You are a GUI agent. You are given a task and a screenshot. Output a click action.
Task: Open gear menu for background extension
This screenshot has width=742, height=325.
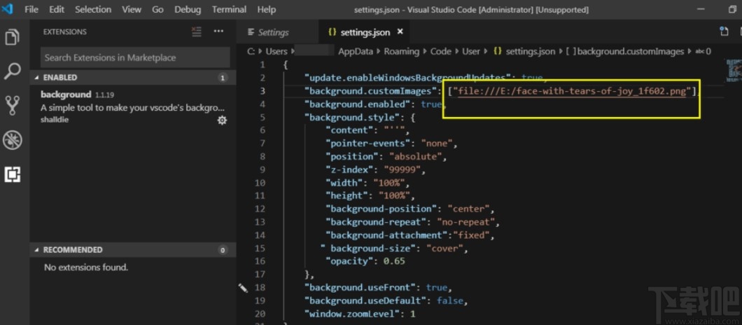[222, 120]
